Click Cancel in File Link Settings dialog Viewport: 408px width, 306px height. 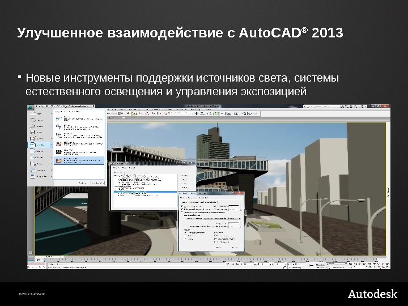pos(234,248)
